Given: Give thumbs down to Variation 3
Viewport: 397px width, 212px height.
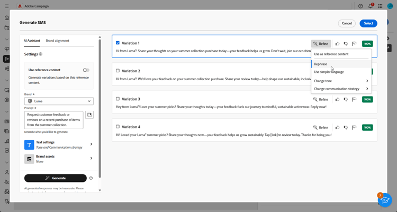Looking at the screenshot, I should point(346,100).
